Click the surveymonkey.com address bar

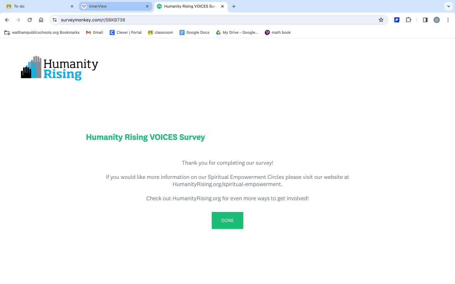213,20
